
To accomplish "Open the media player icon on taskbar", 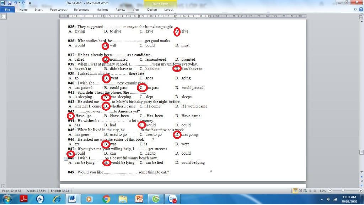I will pos(89,199).
